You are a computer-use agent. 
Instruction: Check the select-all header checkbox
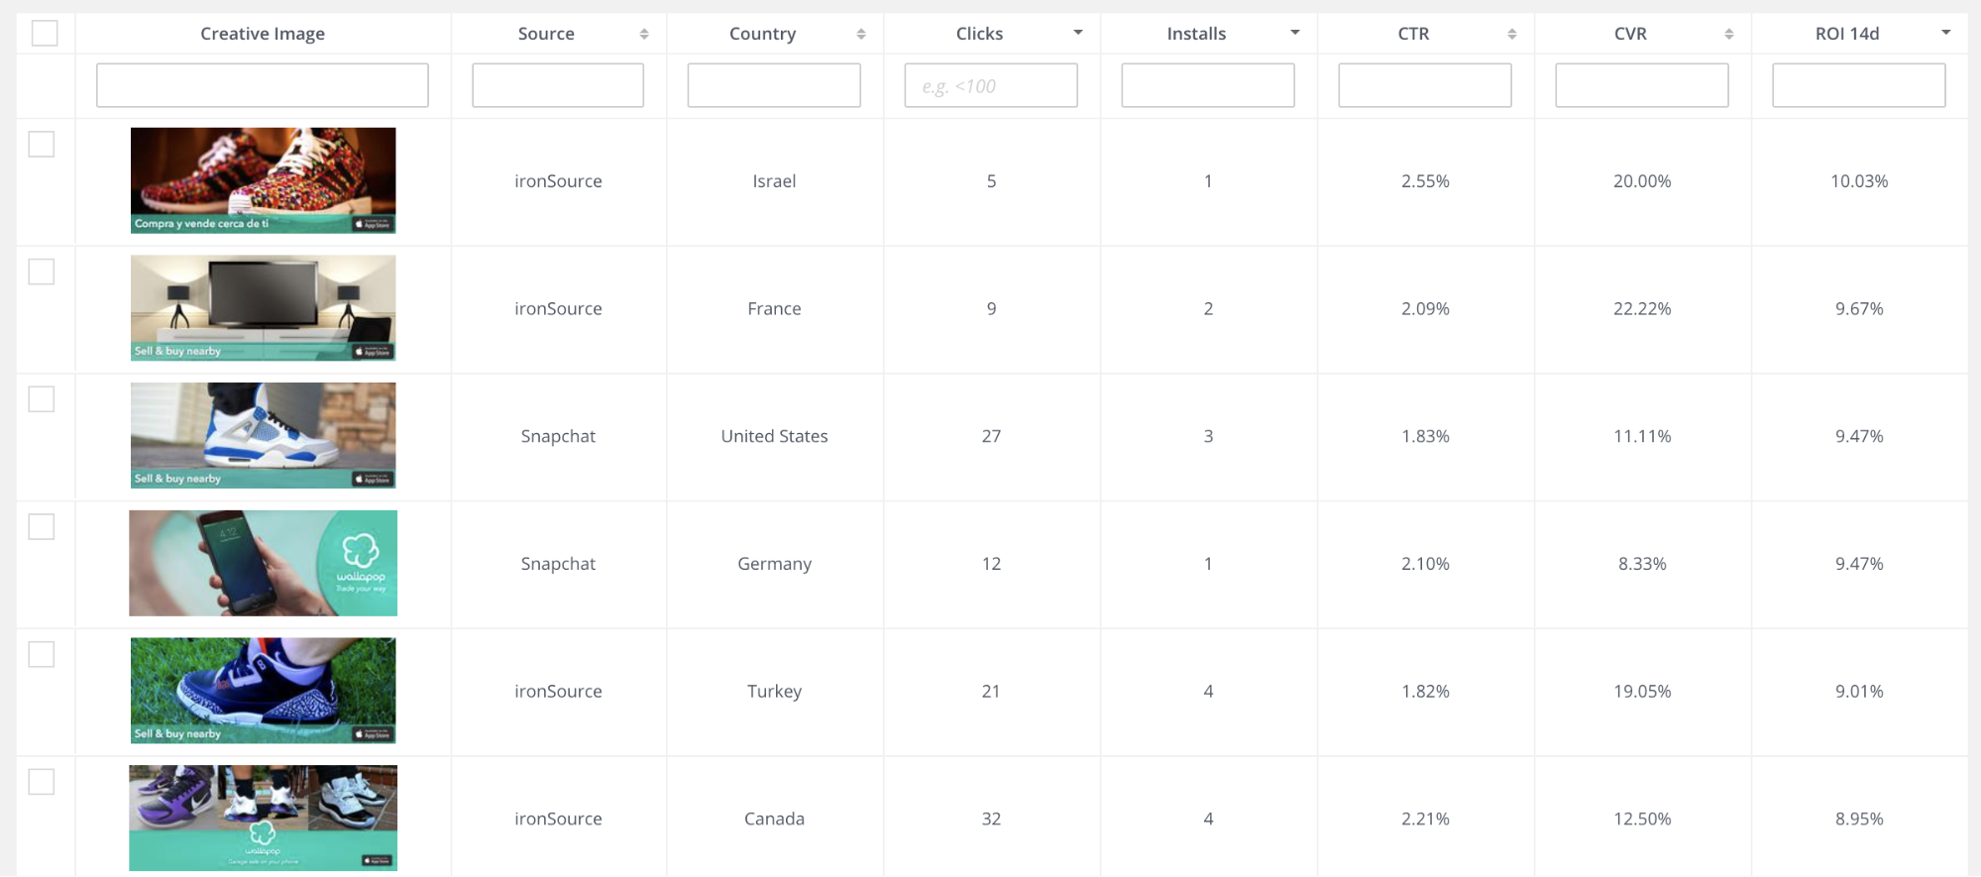click(45, 34)
